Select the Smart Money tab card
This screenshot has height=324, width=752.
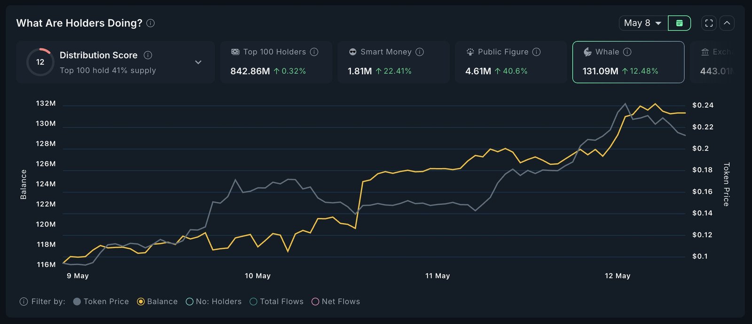[393, 62]
